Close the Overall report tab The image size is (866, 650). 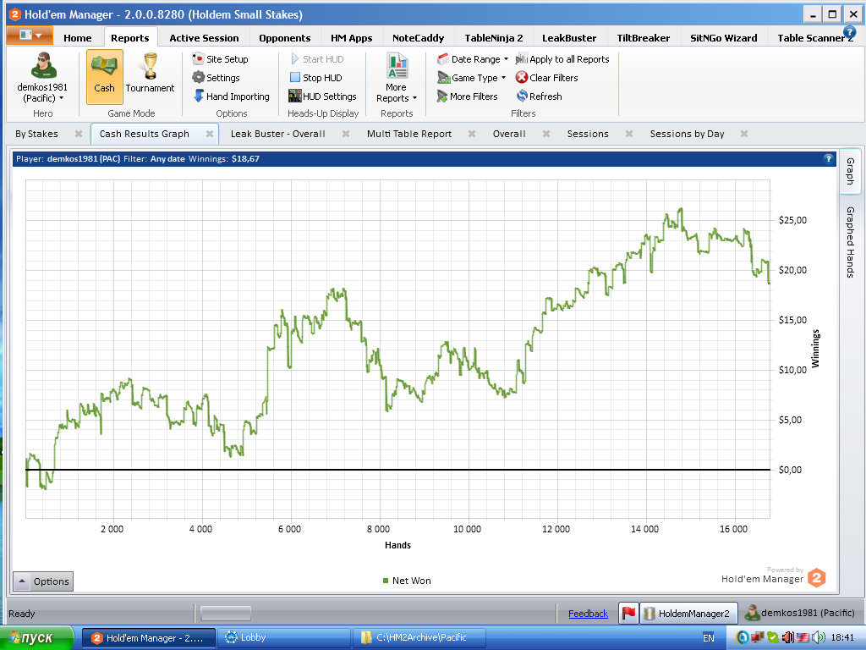546,134
